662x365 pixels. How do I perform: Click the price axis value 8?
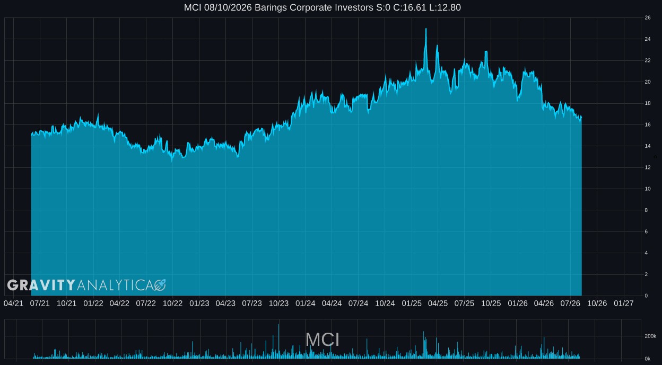[x=646, y=210]
